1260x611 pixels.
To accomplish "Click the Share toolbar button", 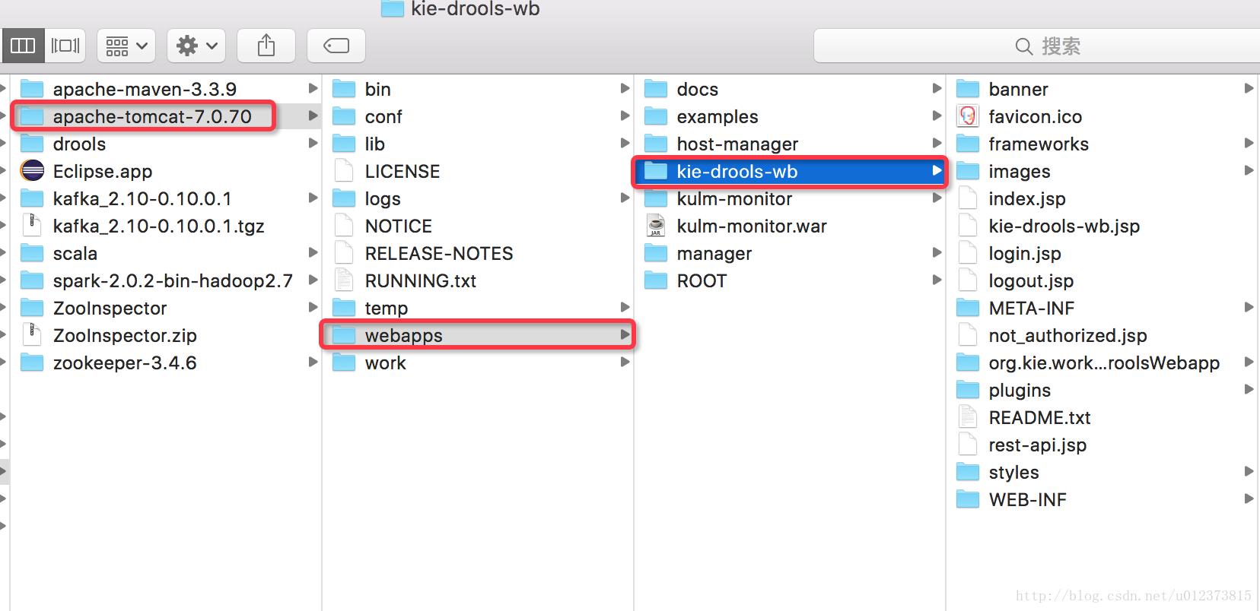I will pyautogui.click(x=266, y=46).
